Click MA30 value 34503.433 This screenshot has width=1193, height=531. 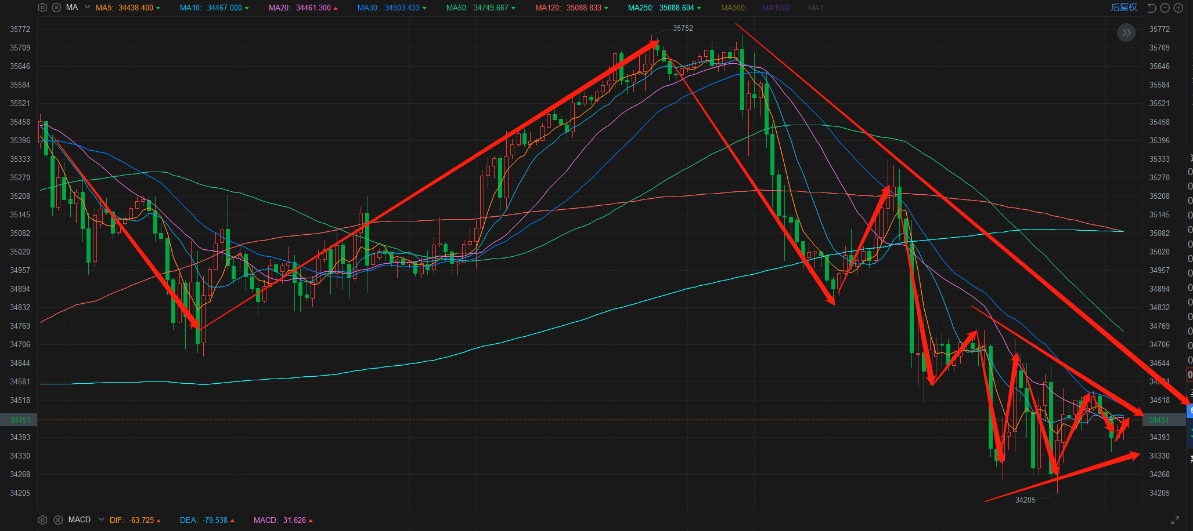pyautogui.click(x=402, y=8)
